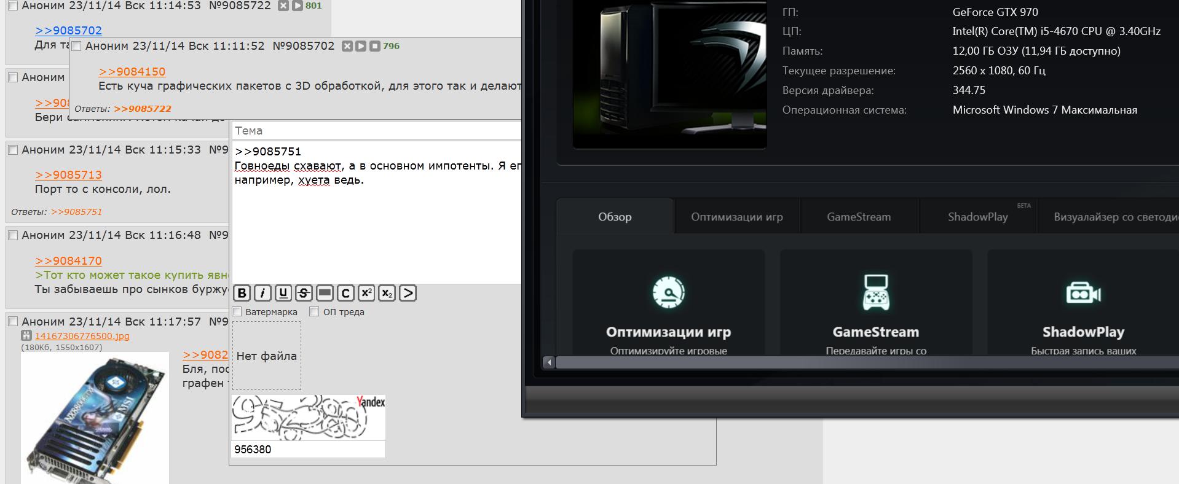Insert spoiler tag with gray bar button
This screenshot has width=1179, height=484.
pos(325,293)
